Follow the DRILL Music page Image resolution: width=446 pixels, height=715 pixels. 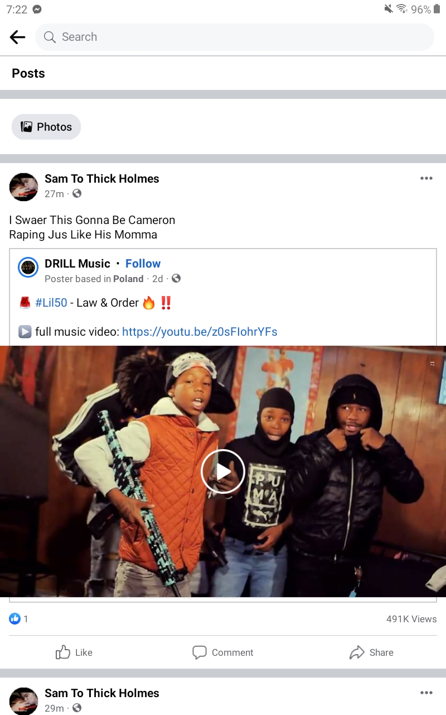[143, 264]
